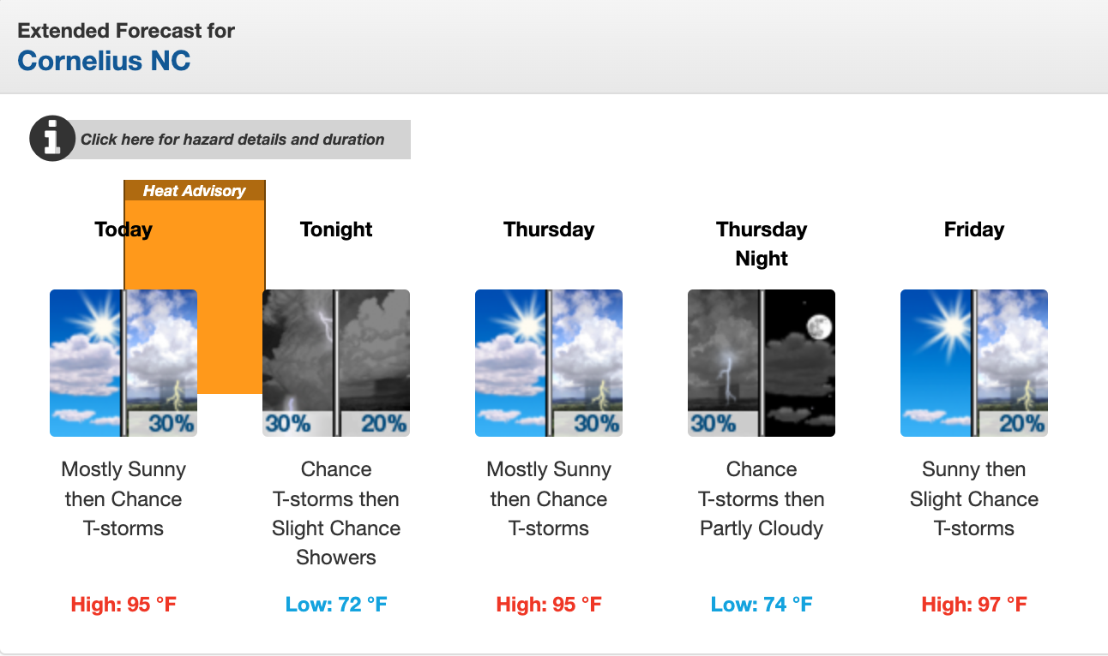1108x656 pixels.
Task: Click the Tonight Low 72 °F temperature
Action: [x=336, y=605]
